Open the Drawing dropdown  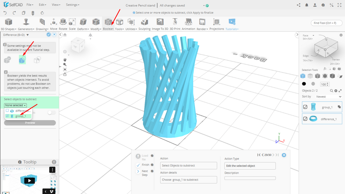click(42, 24)
